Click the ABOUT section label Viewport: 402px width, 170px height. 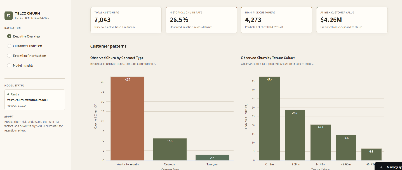9,116
